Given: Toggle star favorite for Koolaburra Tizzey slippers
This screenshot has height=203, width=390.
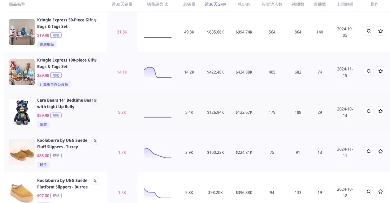Looking at the screenshot, I should pos(380,151).
